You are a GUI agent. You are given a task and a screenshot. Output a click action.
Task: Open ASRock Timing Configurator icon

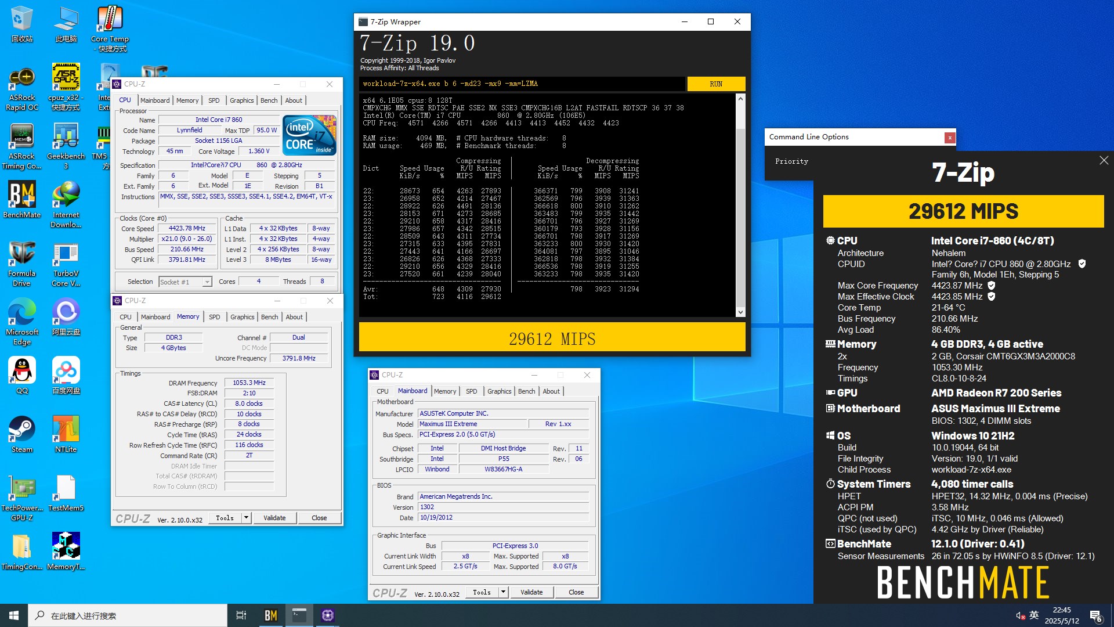point(21,146)
